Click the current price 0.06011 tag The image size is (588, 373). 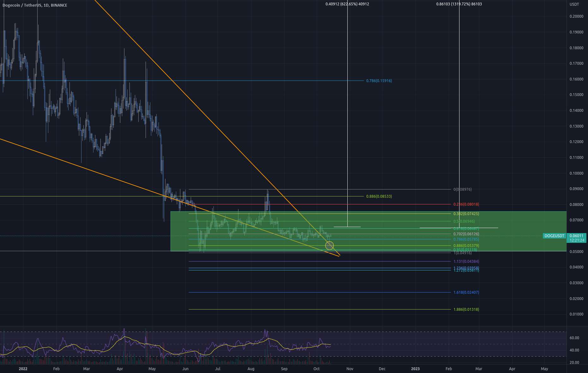tap(577, 236)
